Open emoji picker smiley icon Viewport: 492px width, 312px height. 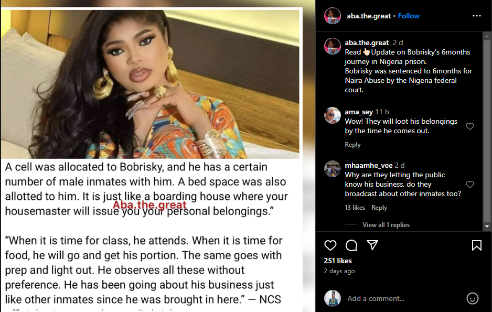pyautogui.click(x=472, y=298)
